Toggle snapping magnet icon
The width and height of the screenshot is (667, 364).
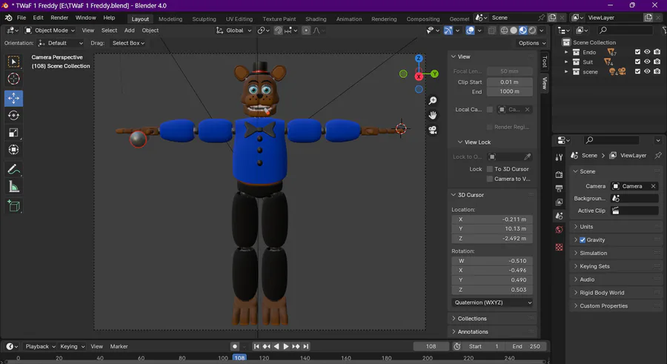(x=278, y=30)
